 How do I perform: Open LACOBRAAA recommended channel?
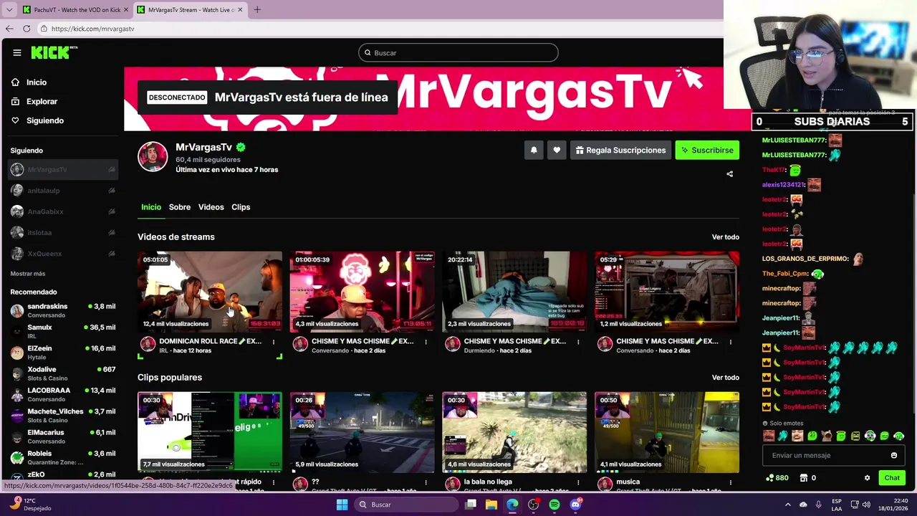point(63,394)
